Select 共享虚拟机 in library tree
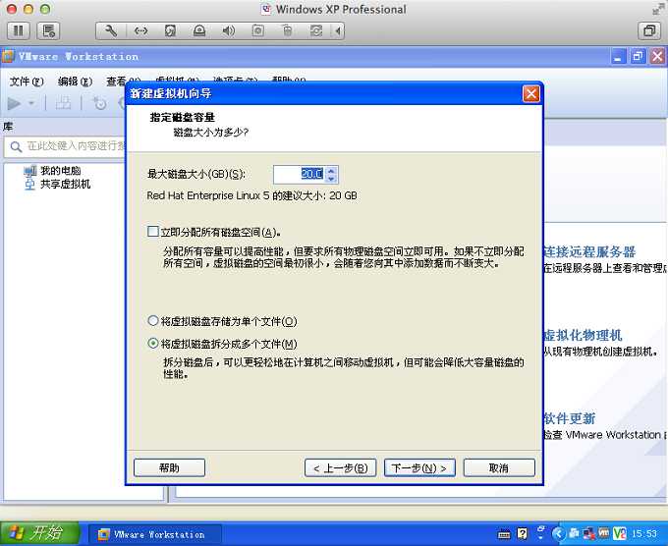The width and height of the screenshot is (668, 546). click(58, 184)
